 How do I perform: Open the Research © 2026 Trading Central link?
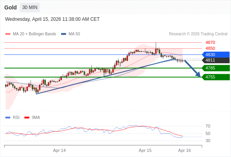pyautogui.click(x=198, y=34)
